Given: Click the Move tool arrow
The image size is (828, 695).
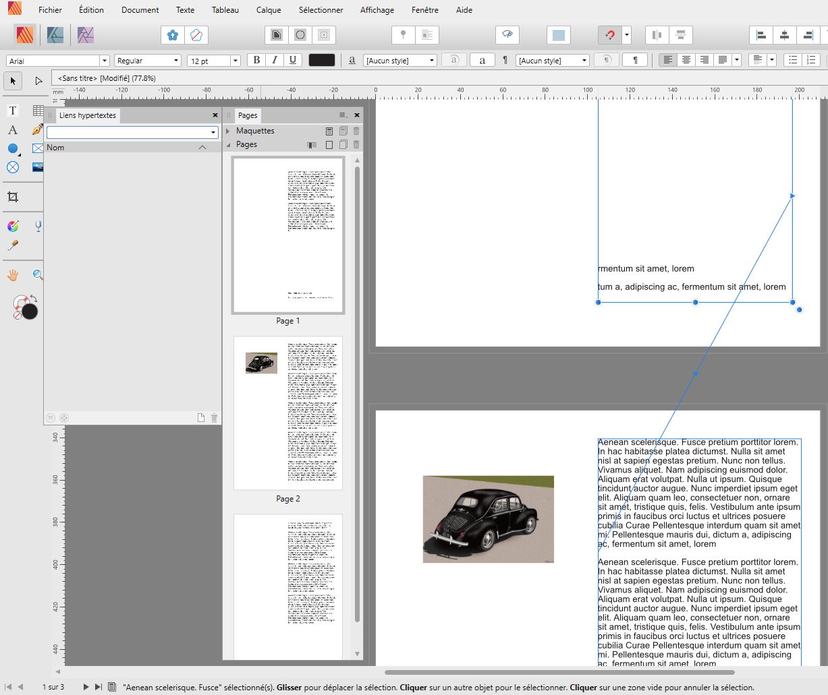Looking at the screenshot, I should [x=13, y=81].
